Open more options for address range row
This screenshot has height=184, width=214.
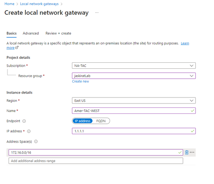[192, 152]
